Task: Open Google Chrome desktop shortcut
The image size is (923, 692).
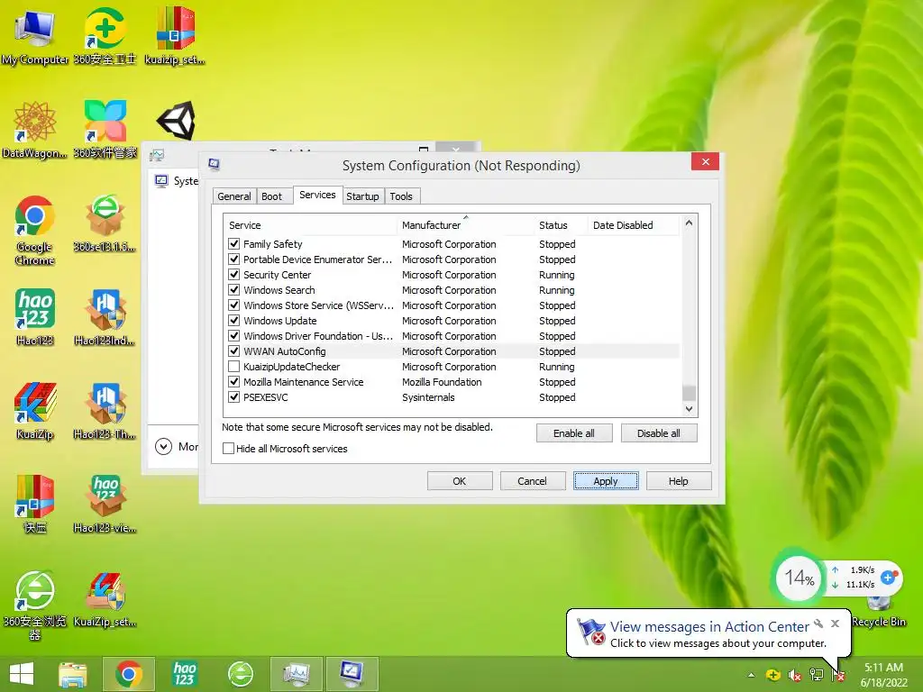Action: coord(35,231)
